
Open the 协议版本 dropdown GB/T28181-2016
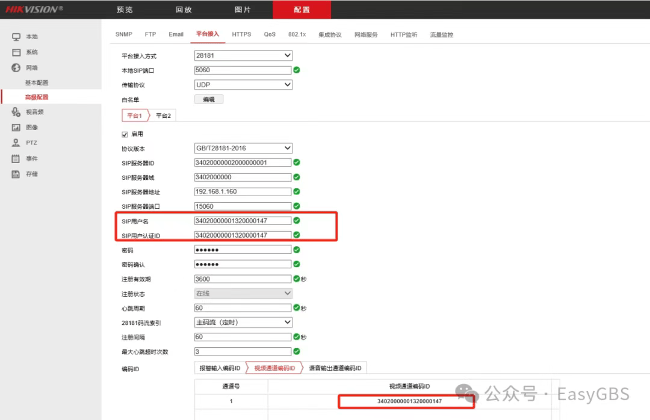243,148
